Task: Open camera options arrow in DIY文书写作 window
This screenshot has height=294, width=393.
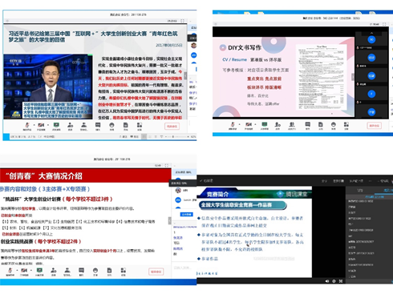Action: (x=255, y=124)
